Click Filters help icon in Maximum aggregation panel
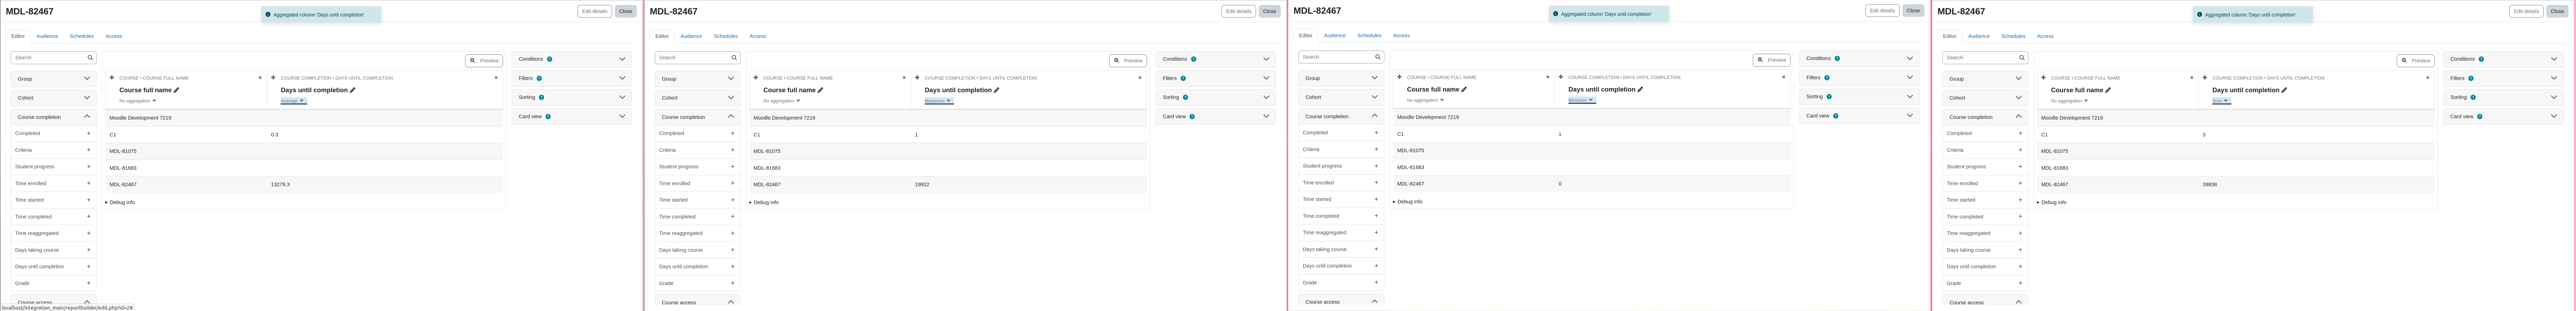 point(1183,78)
